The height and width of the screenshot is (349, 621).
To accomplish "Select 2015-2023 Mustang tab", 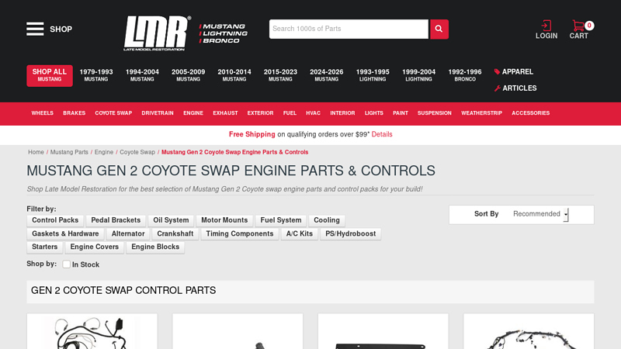I will (280, 75).
